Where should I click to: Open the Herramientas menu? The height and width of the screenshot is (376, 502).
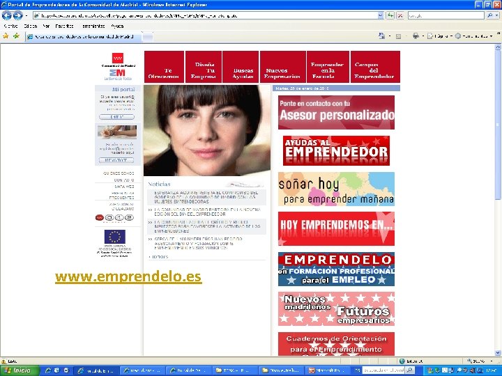tap(93, 26)
